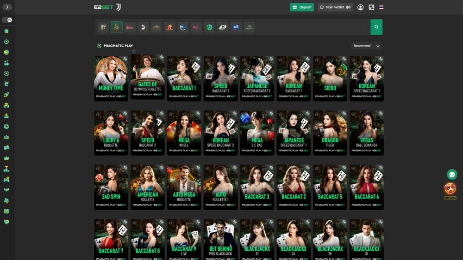Open the cherries slots sidebar icon

tap(6, 63)
